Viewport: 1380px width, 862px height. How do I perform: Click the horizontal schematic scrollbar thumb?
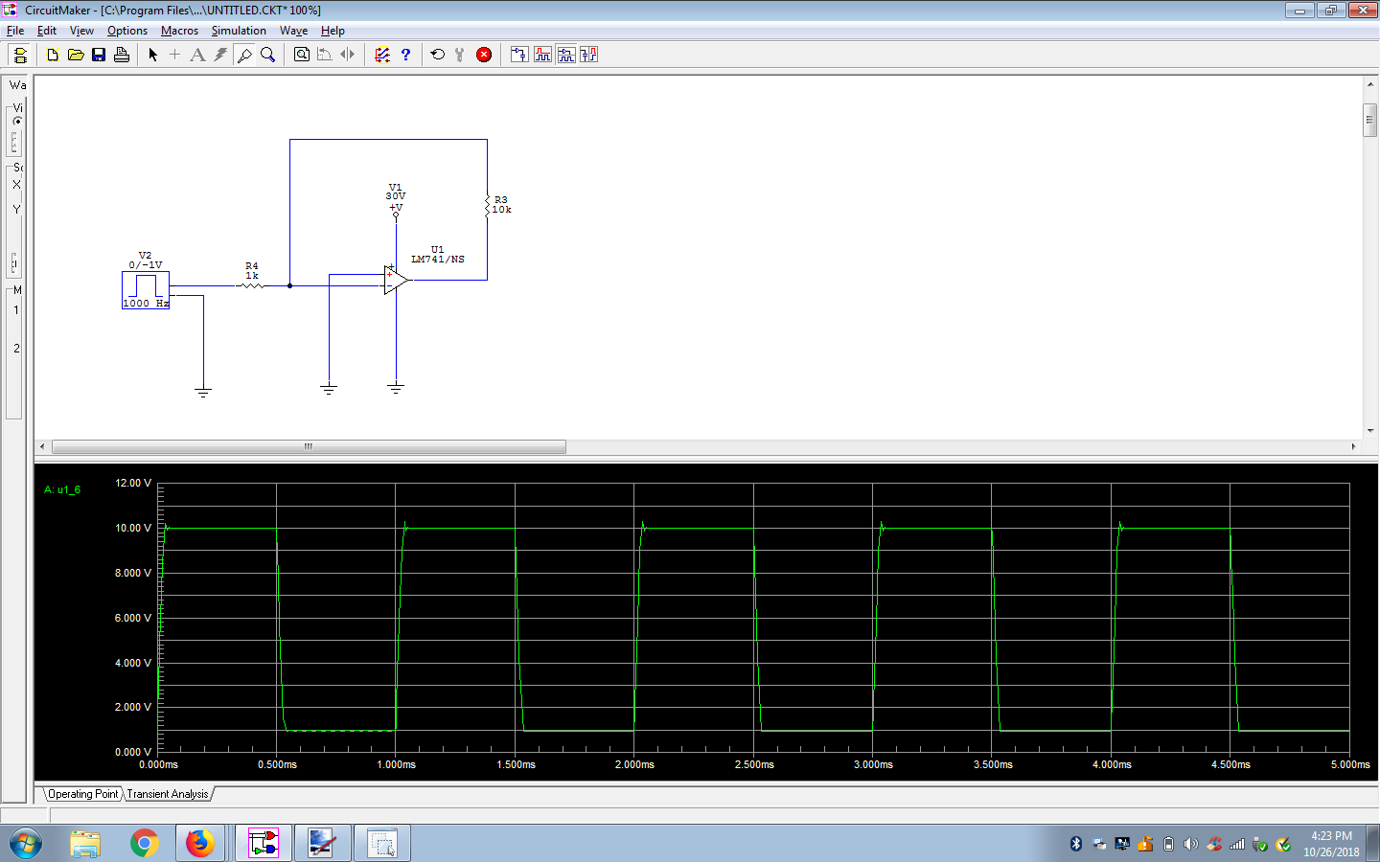309,446
